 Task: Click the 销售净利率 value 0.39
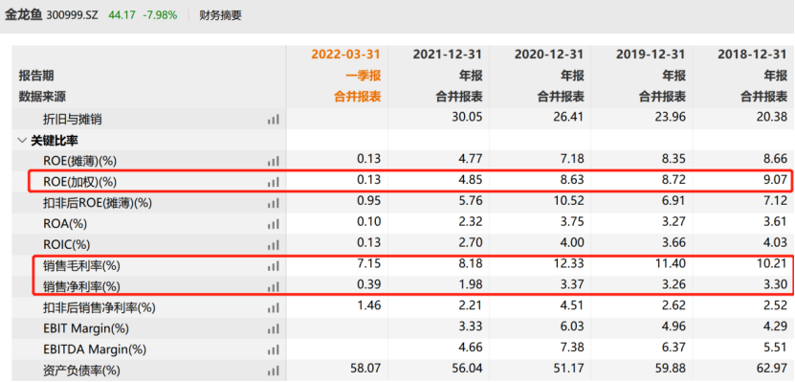pos(368,285)
